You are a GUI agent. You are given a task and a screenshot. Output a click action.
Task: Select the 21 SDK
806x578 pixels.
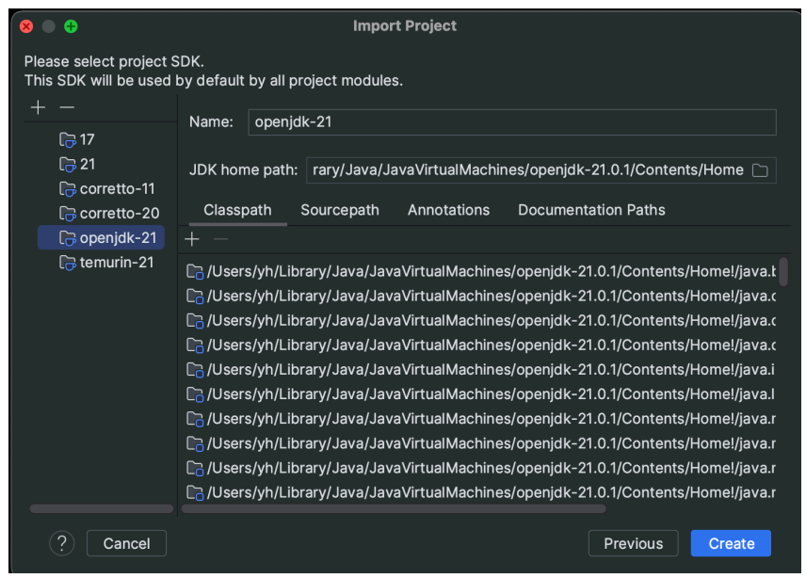[77, 164]
